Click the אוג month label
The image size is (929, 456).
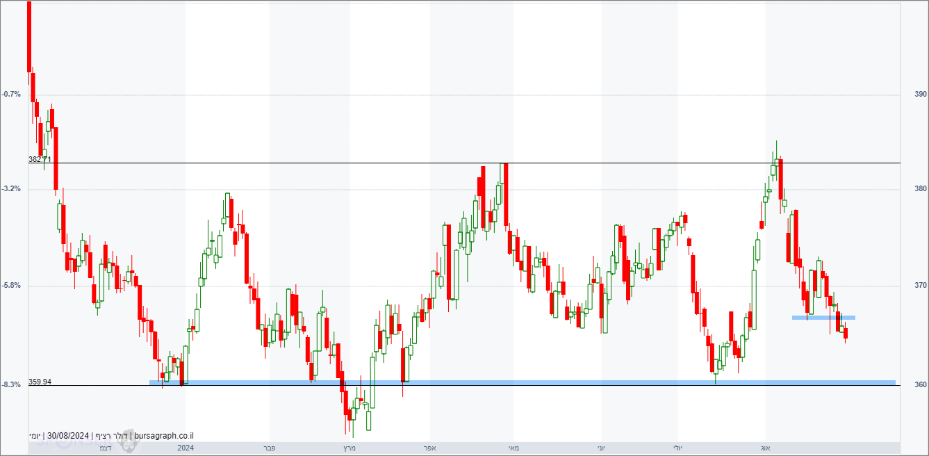coord(765,448)
